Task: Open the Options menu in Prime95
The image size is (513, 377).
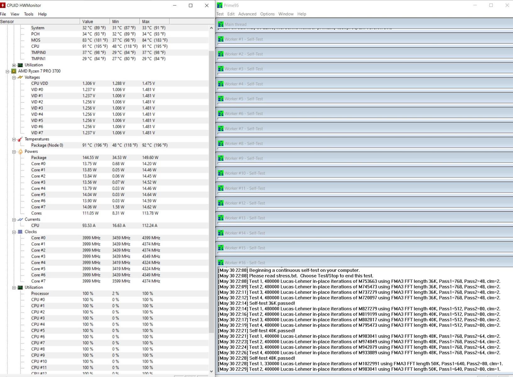Action: (x=267, y=14)
